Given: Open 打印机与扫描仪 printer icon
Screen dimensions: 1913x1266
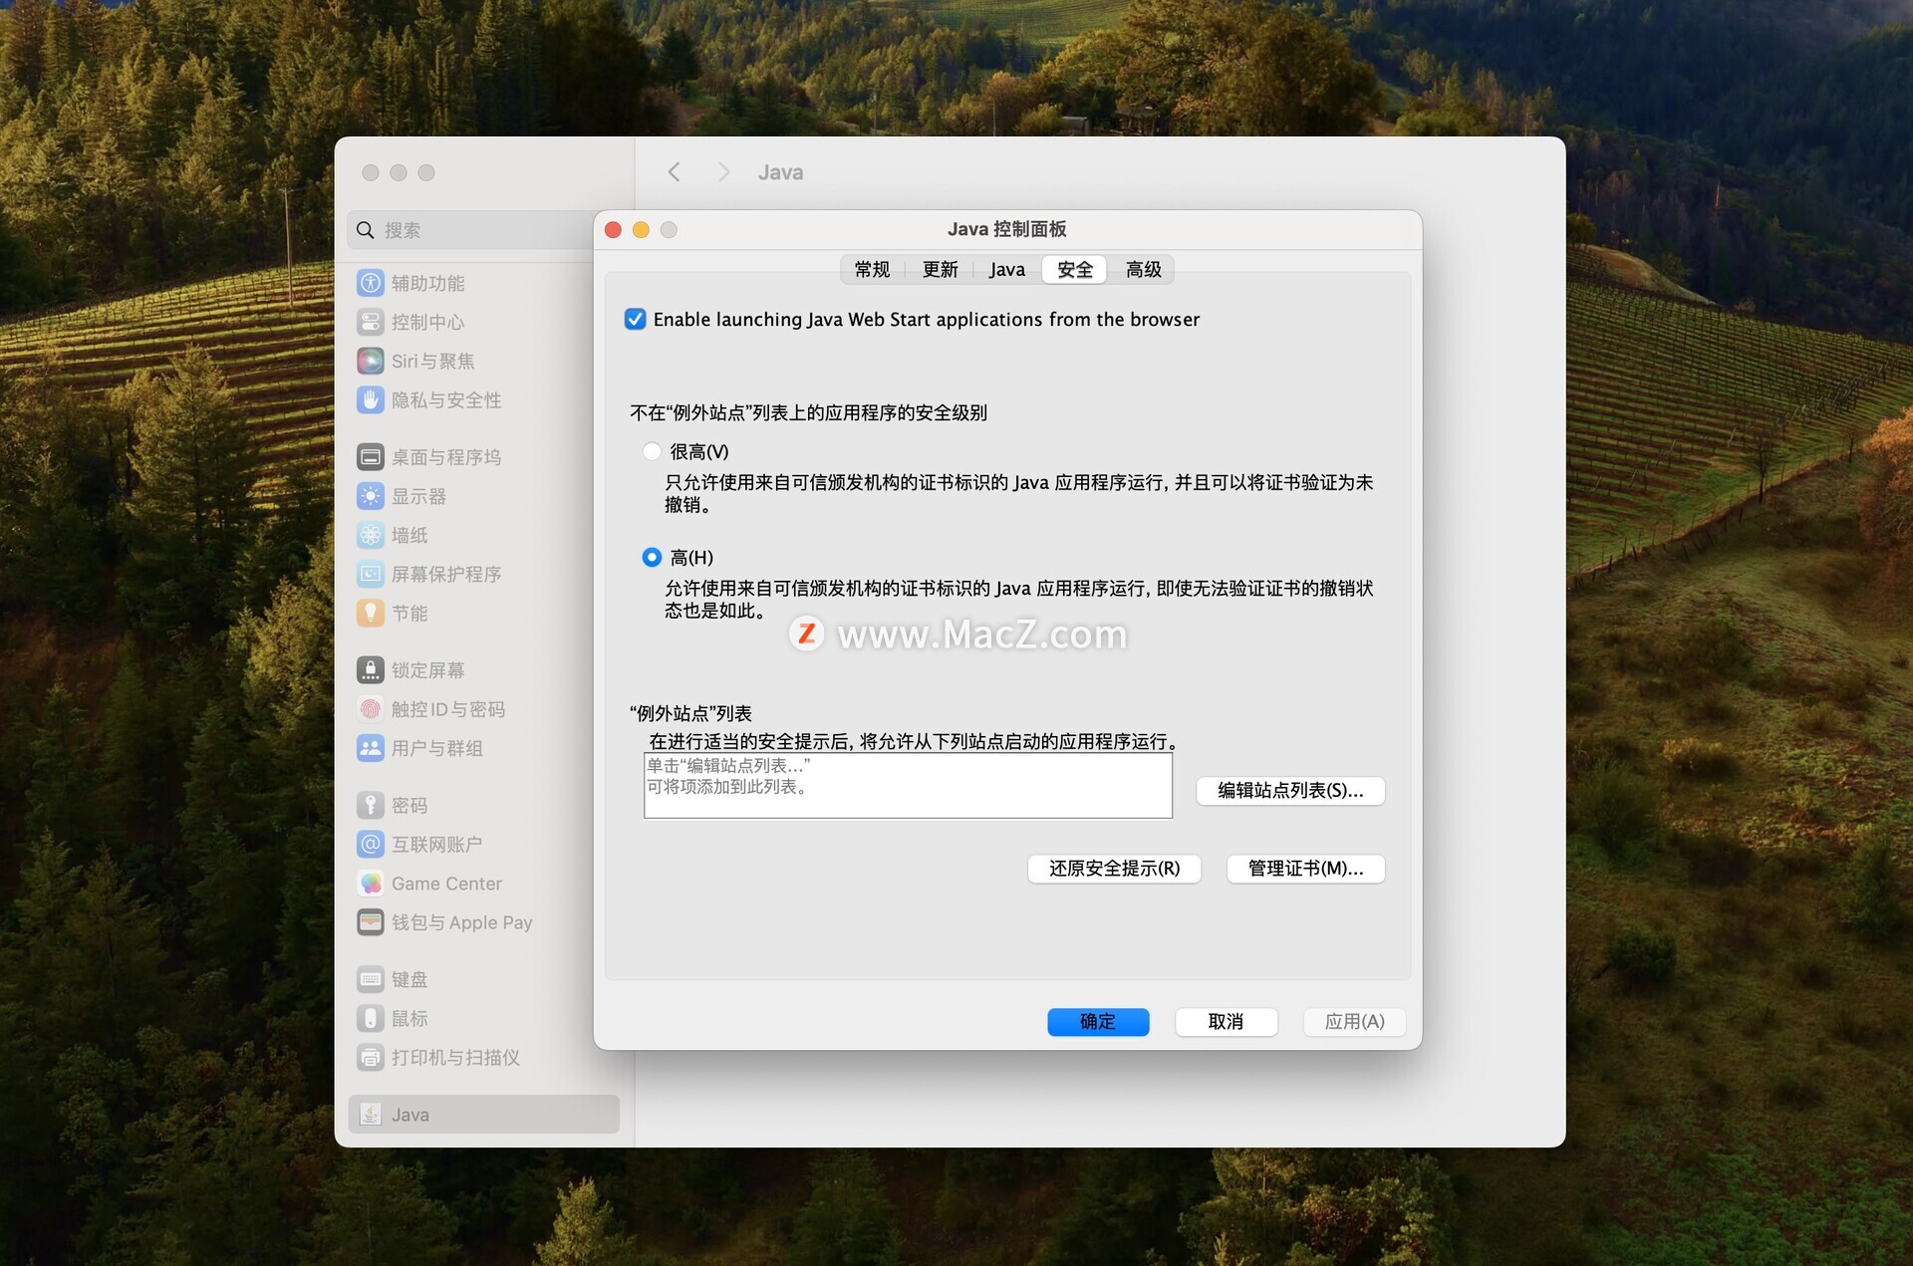Looking at the screenshot, I should (371, 1057).
